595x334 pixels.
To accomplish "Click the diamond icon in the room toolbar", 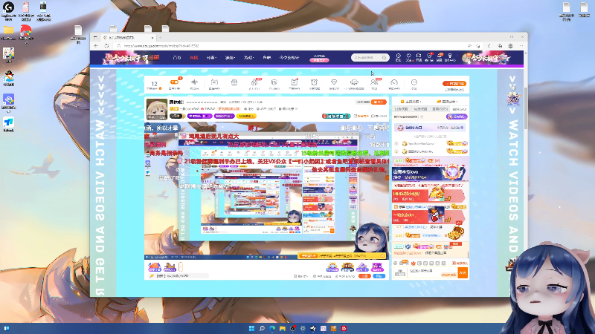I will coord(334,82).
